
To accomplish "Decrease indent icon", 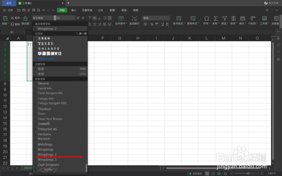I will 105,18.
